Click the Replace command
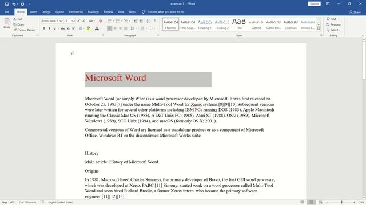This screenshot has width=366, height=205. (x=333, y=24)
